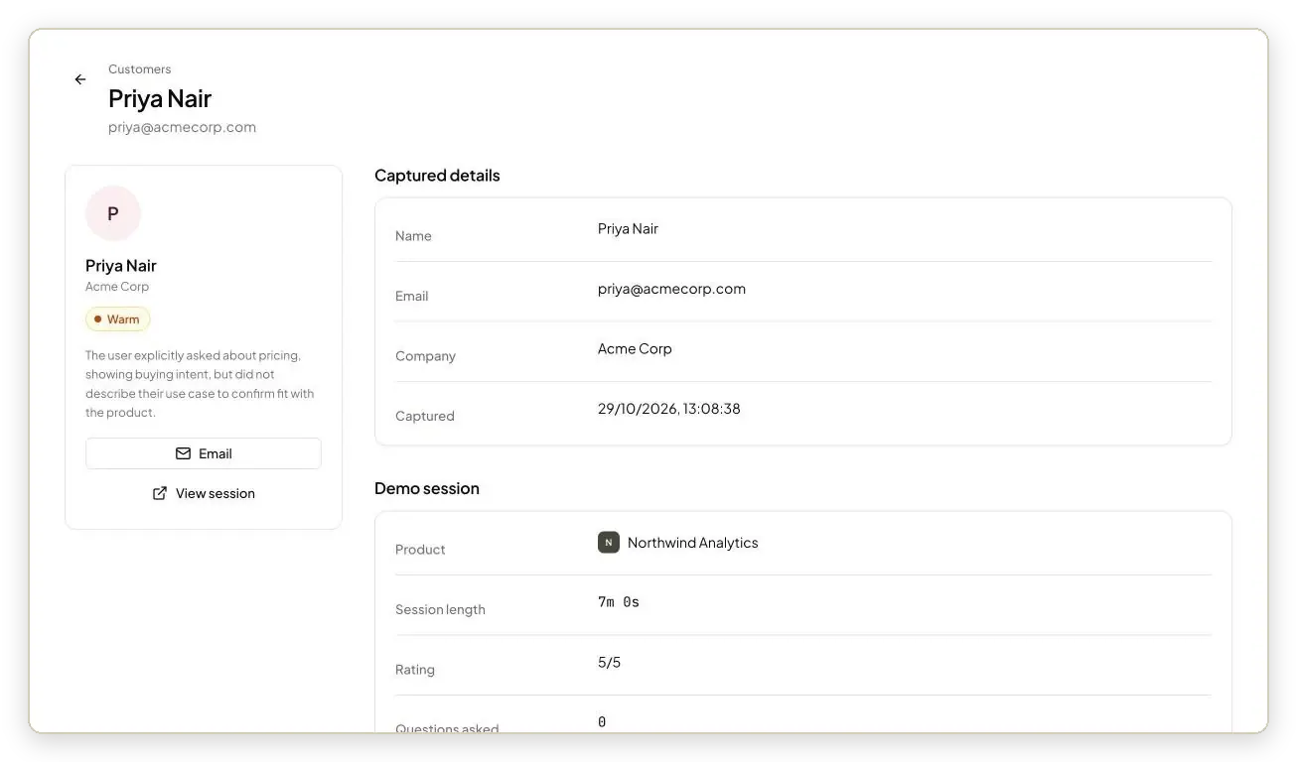This screenshot has height=762, width=1297.
Task: Click the 5/5 rating value
Action: pos(609,662)
